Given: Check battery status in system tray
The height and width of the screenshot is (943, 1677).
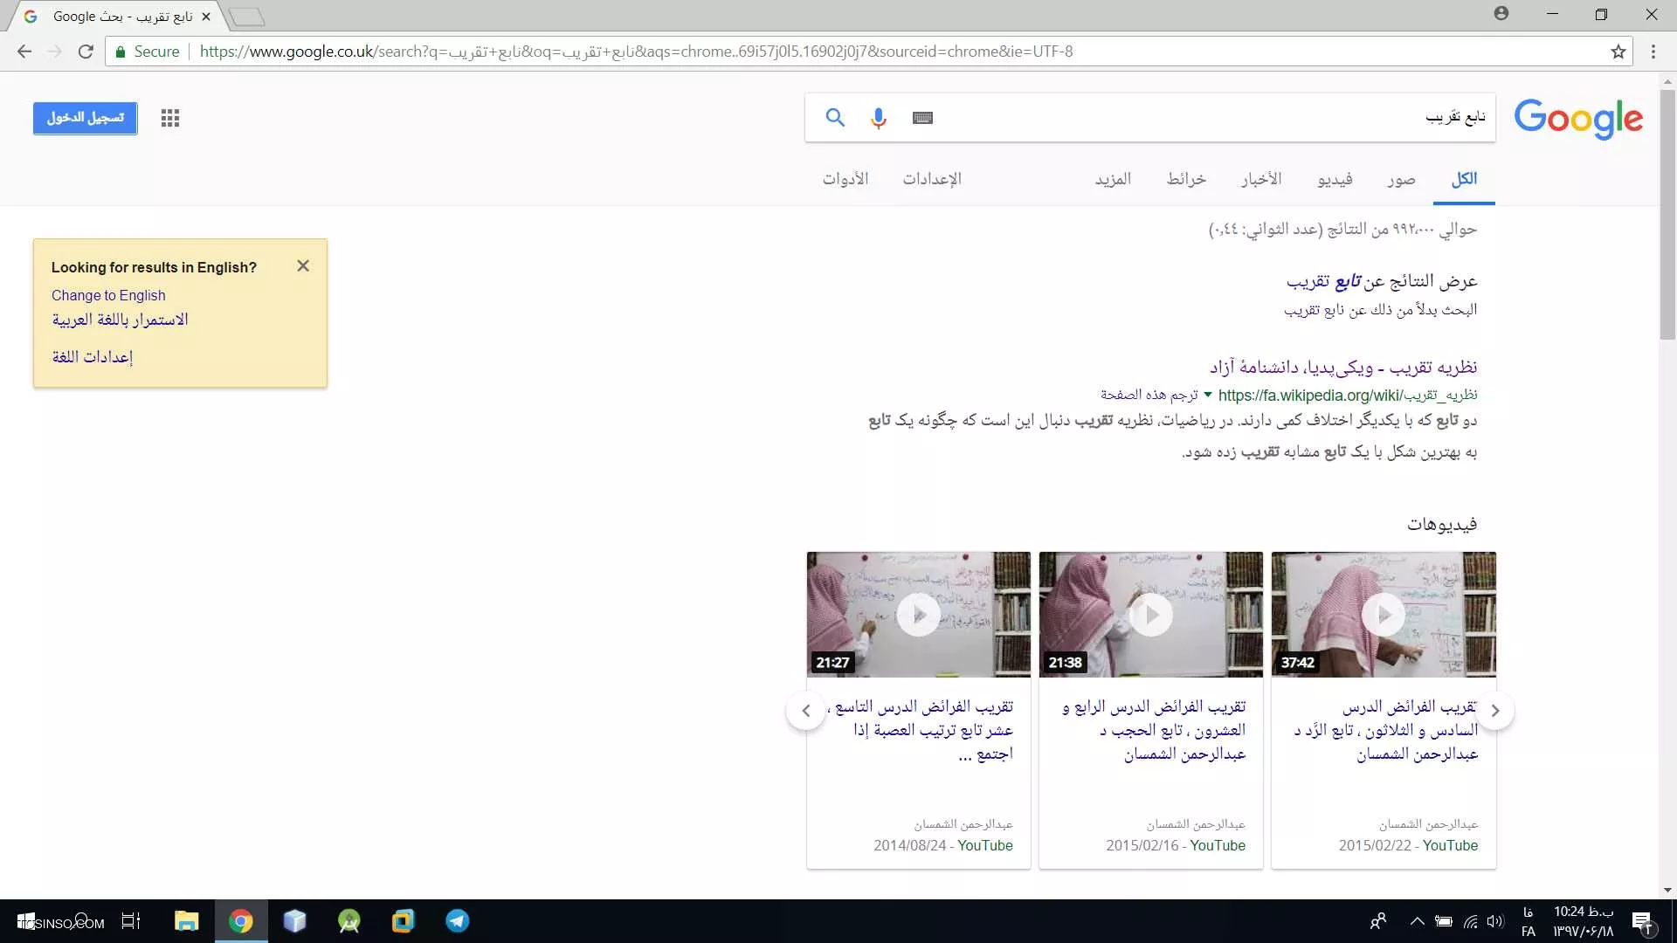Looking at the screenshot, I should pyautogui.click(x=1444, y=921).
